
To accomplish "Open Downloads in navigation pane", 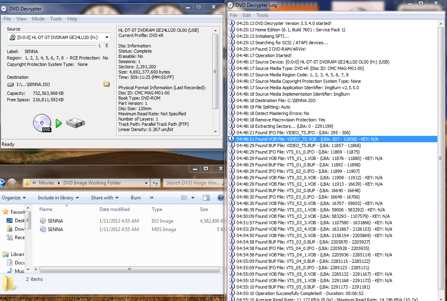I will tap(16, 229).
